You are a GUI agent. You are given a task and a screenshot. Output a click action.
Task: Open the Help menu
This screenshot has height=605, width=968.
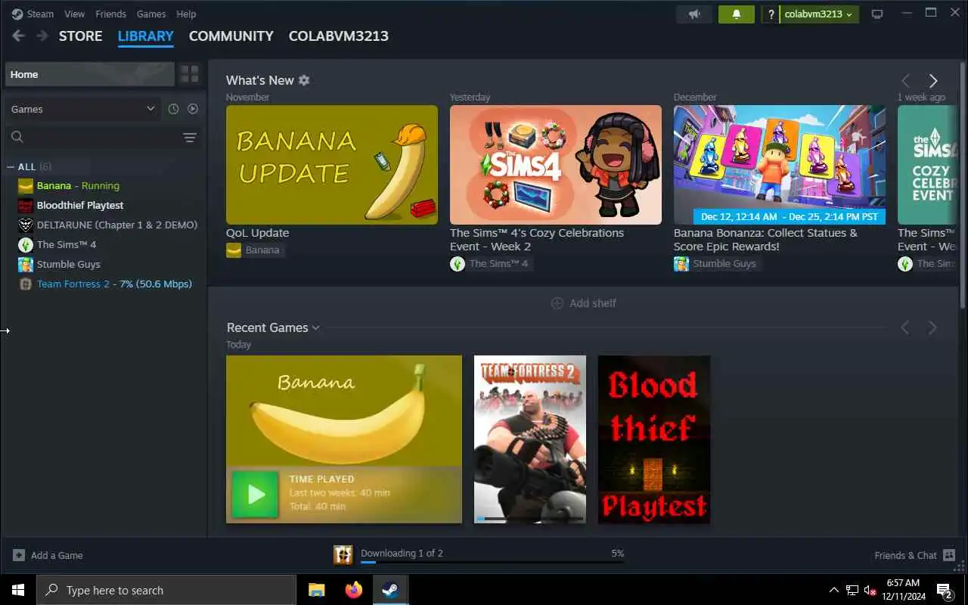[186, 14]
